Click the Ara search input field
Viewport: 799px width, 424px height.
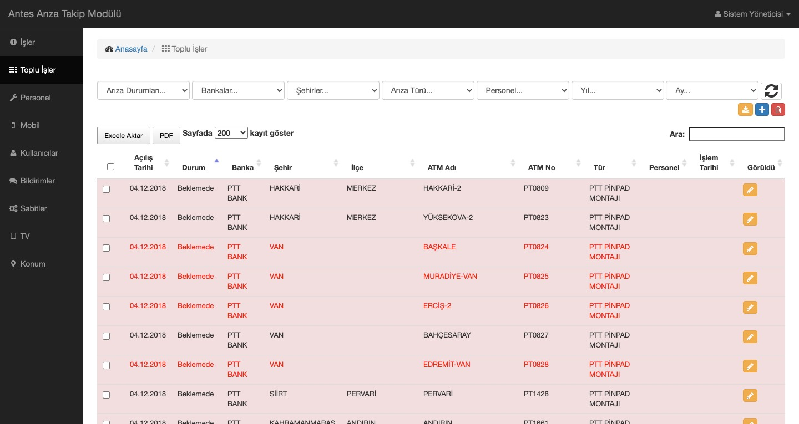click(x=736, y=134)
